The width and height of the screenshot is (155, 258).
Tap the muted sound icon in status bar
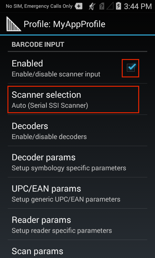pyautogui.click(x=92, y=6)
